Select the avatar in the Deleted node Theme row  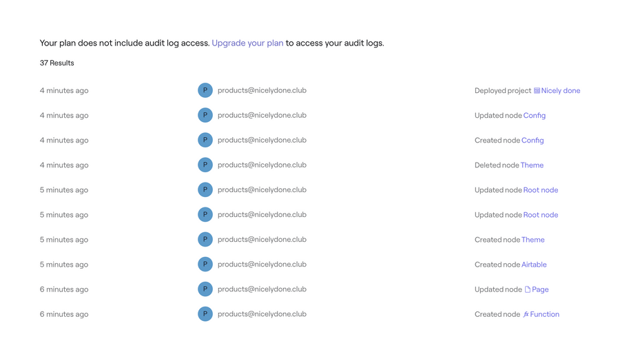[x=205, y=165]
